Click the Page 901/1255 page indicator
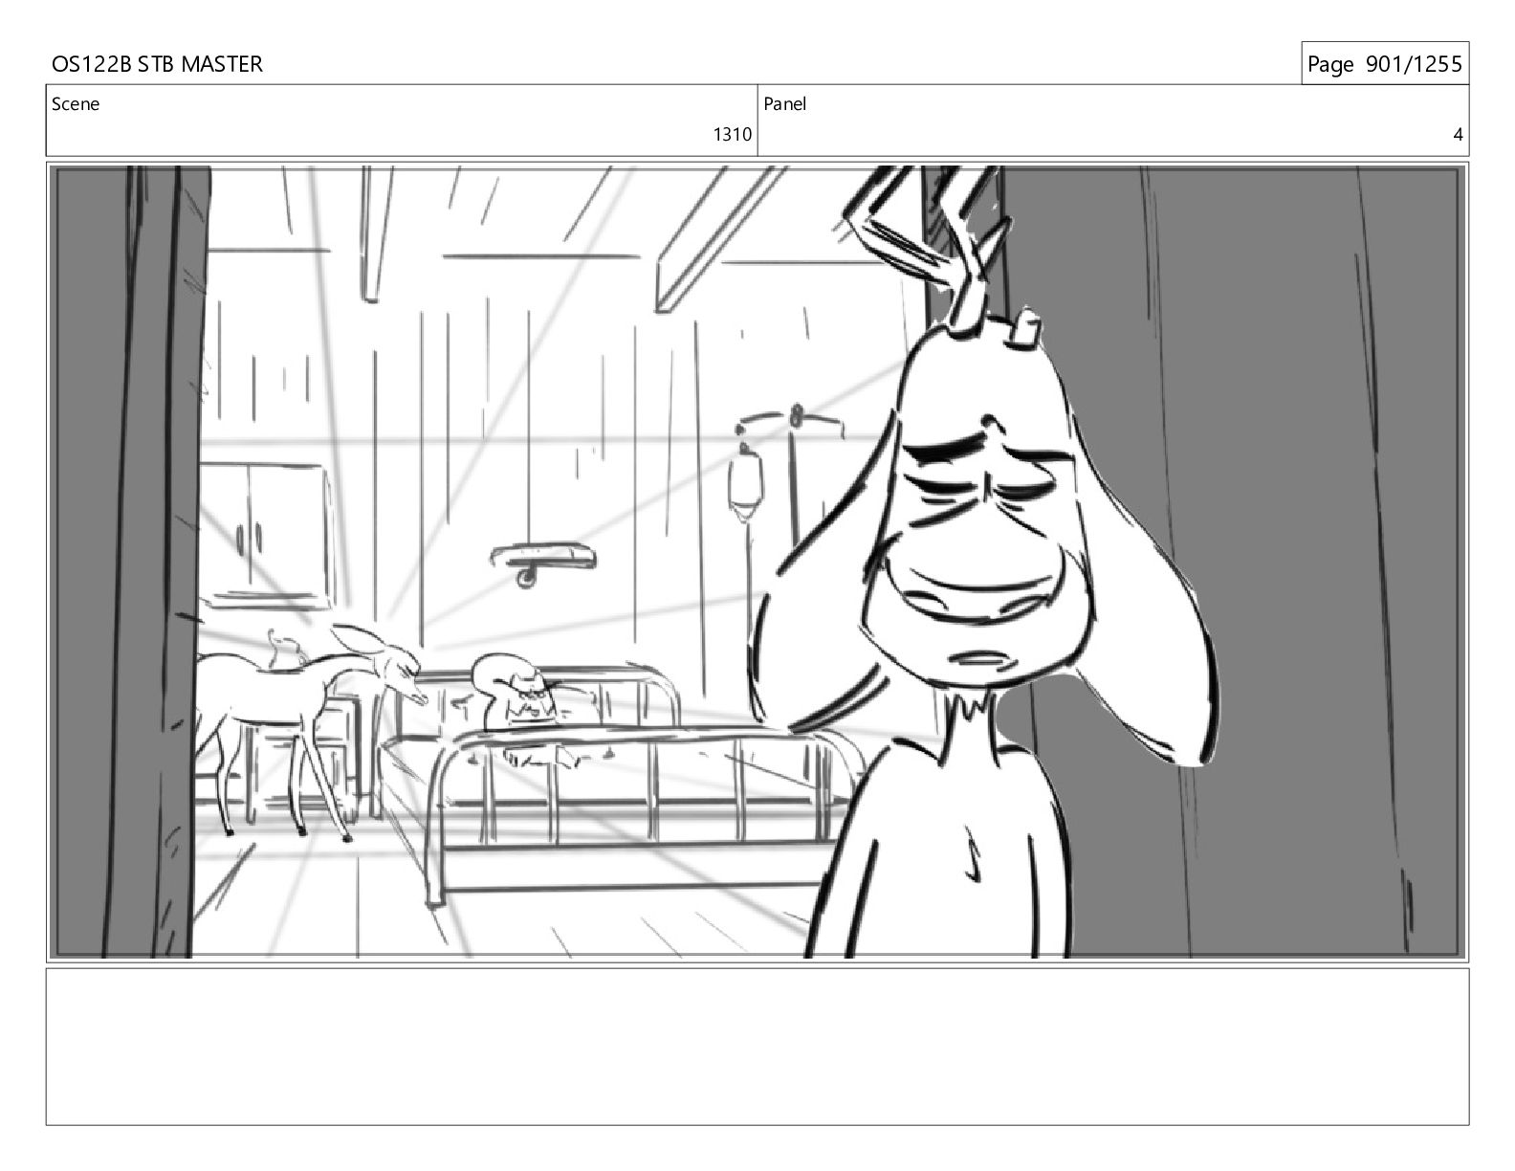Image resolution: width=1515 pixels, height=1171 pixels. pyautogui.click(x=1384, y=64)
